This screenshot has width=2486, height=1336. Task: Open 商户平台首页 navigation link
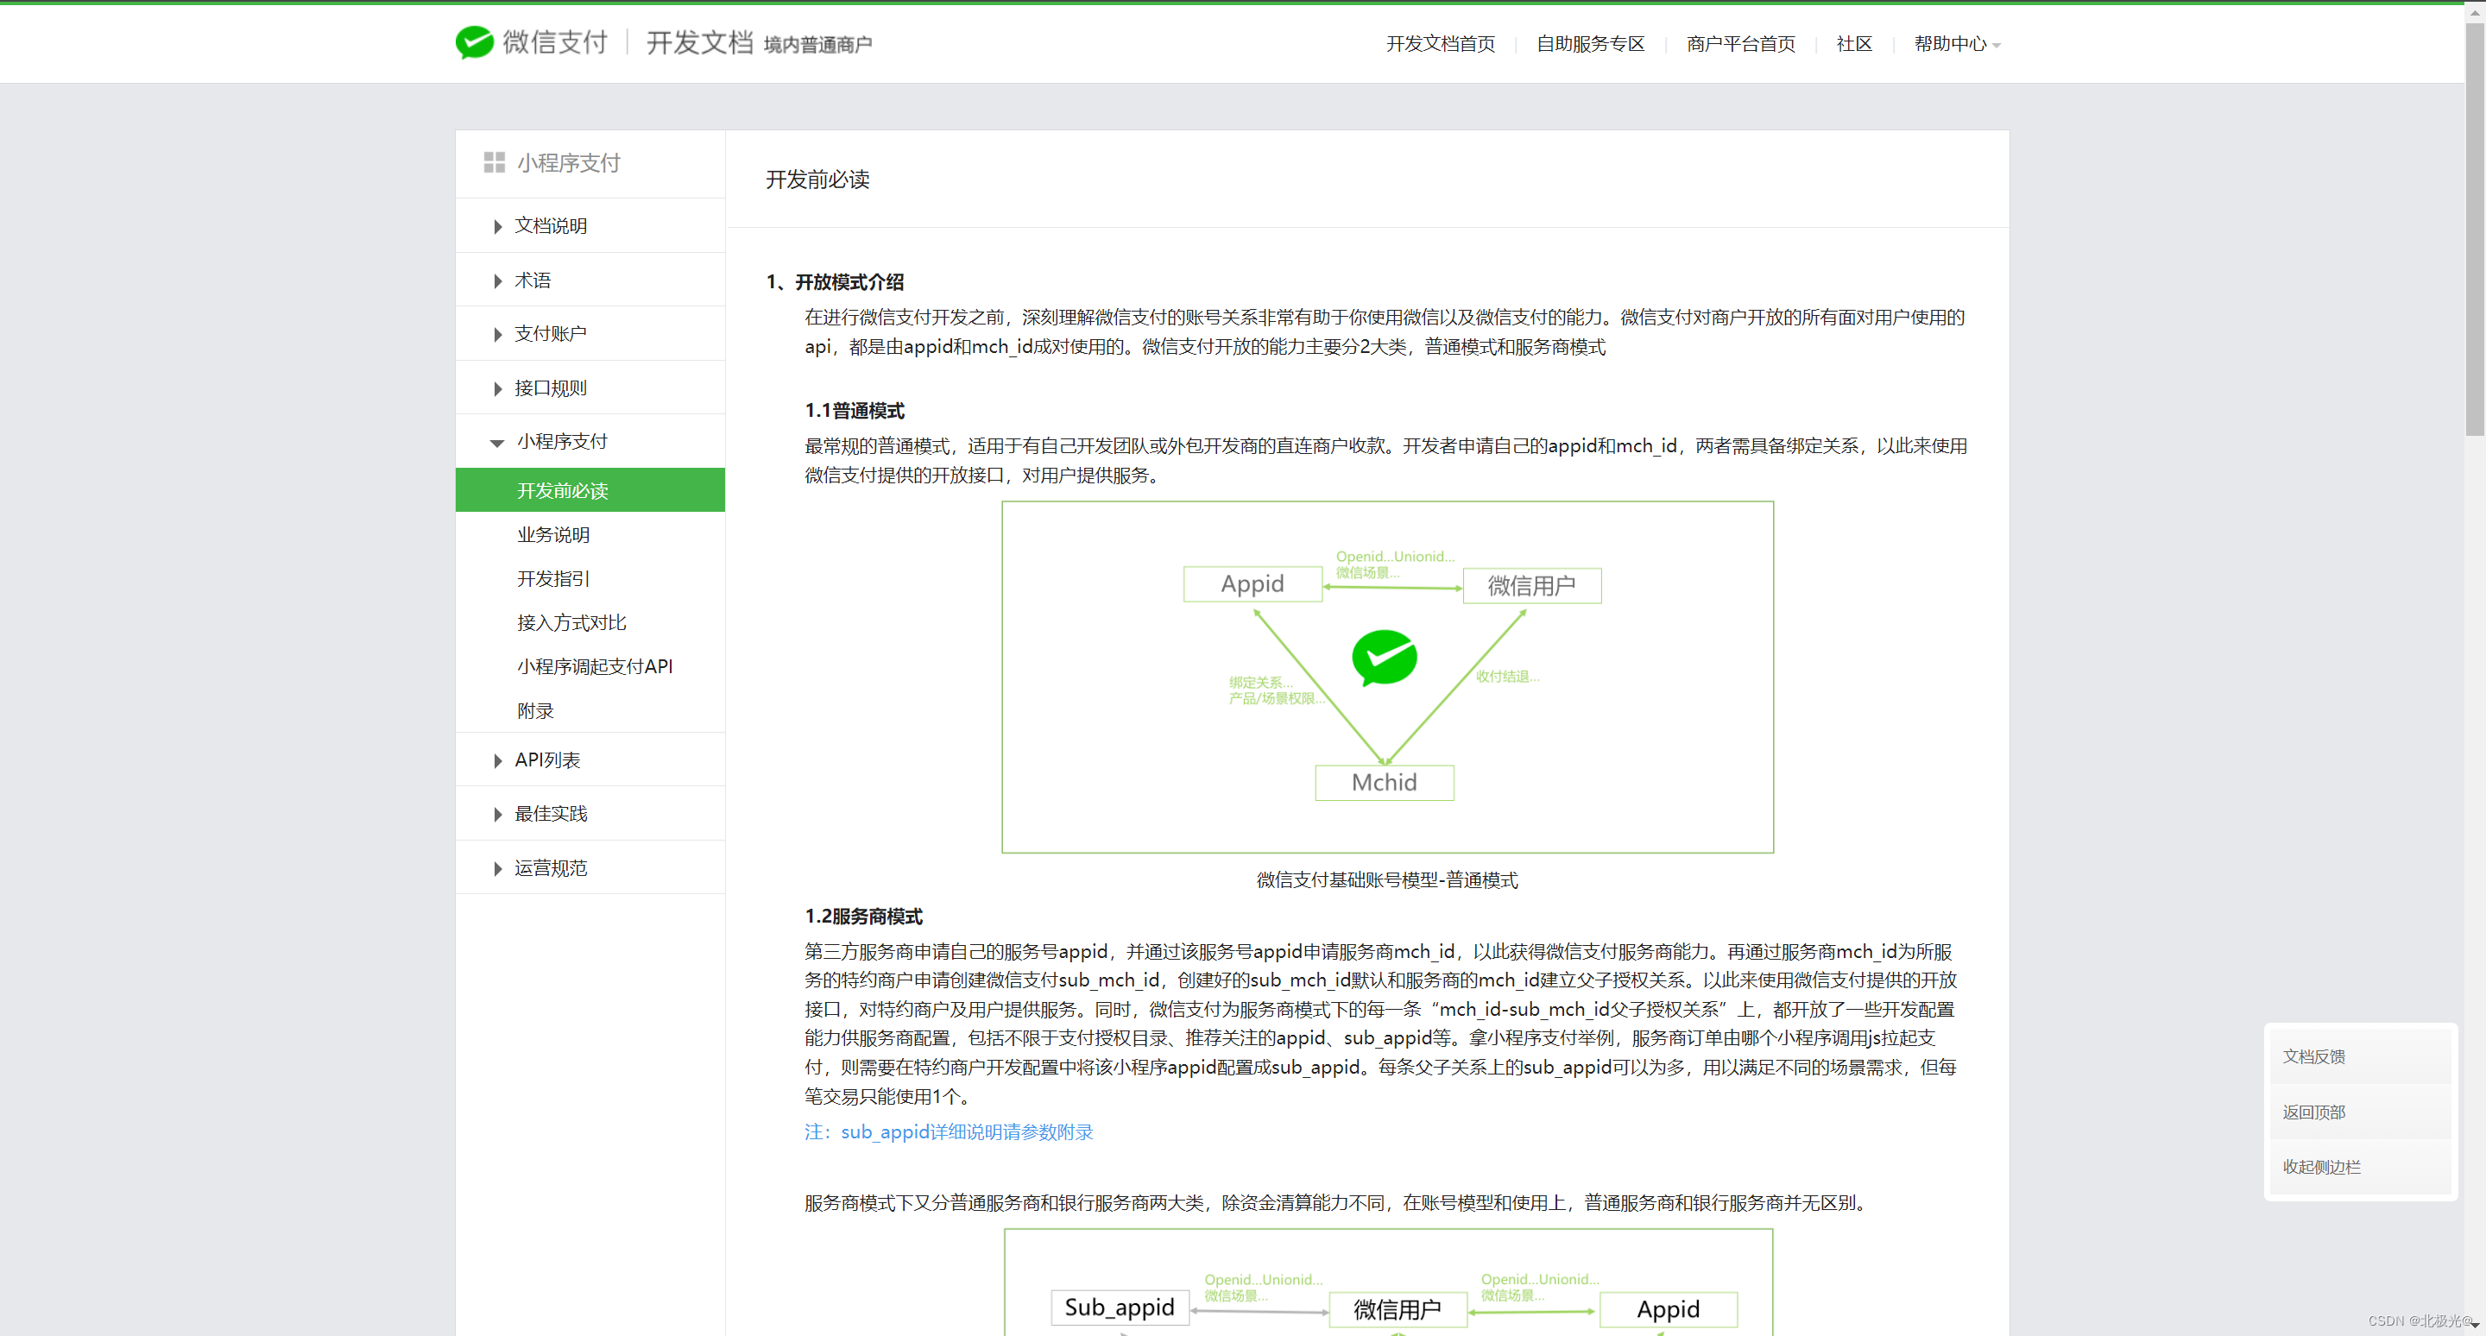(1740, 43)
